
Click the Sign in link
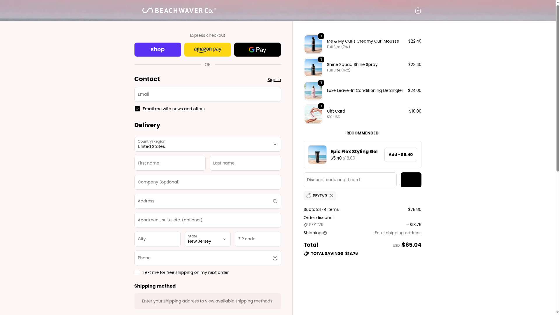pos(274,80)
